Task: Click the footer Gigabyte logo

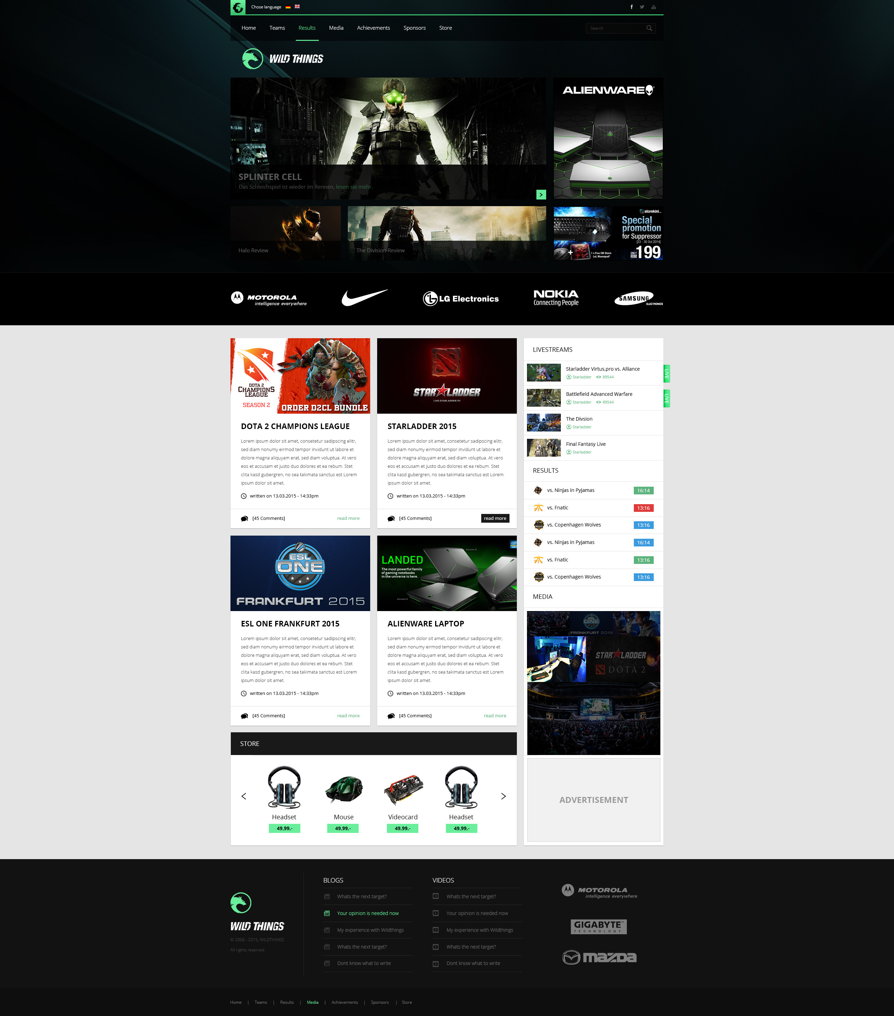Action: [599, 927]
